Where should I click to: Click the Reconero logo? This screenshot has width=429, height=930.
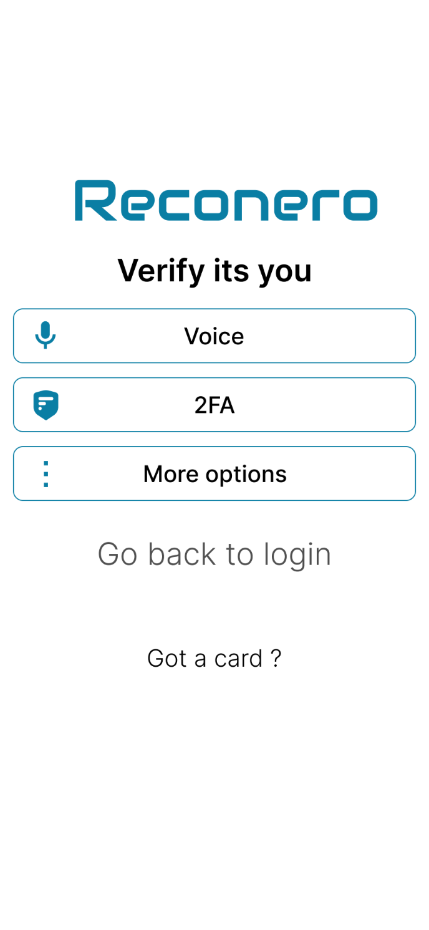pyautogui.click(x=226, y=200)
